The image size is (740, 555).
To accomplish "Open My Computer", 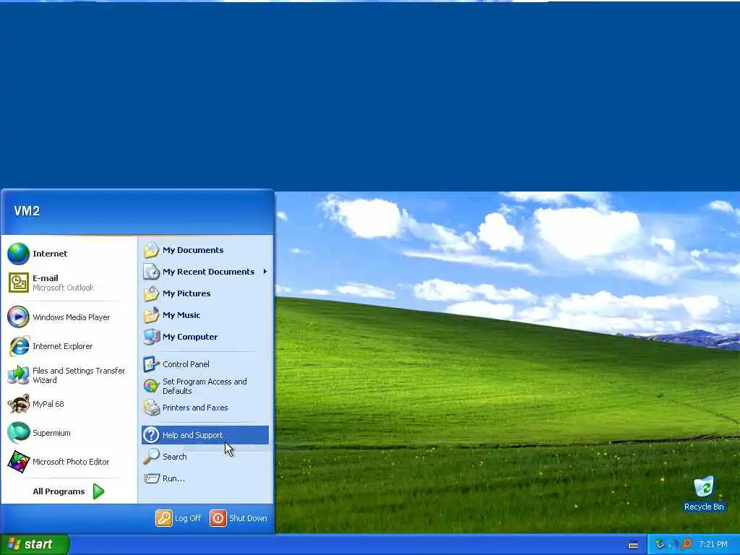I will 205,337.
